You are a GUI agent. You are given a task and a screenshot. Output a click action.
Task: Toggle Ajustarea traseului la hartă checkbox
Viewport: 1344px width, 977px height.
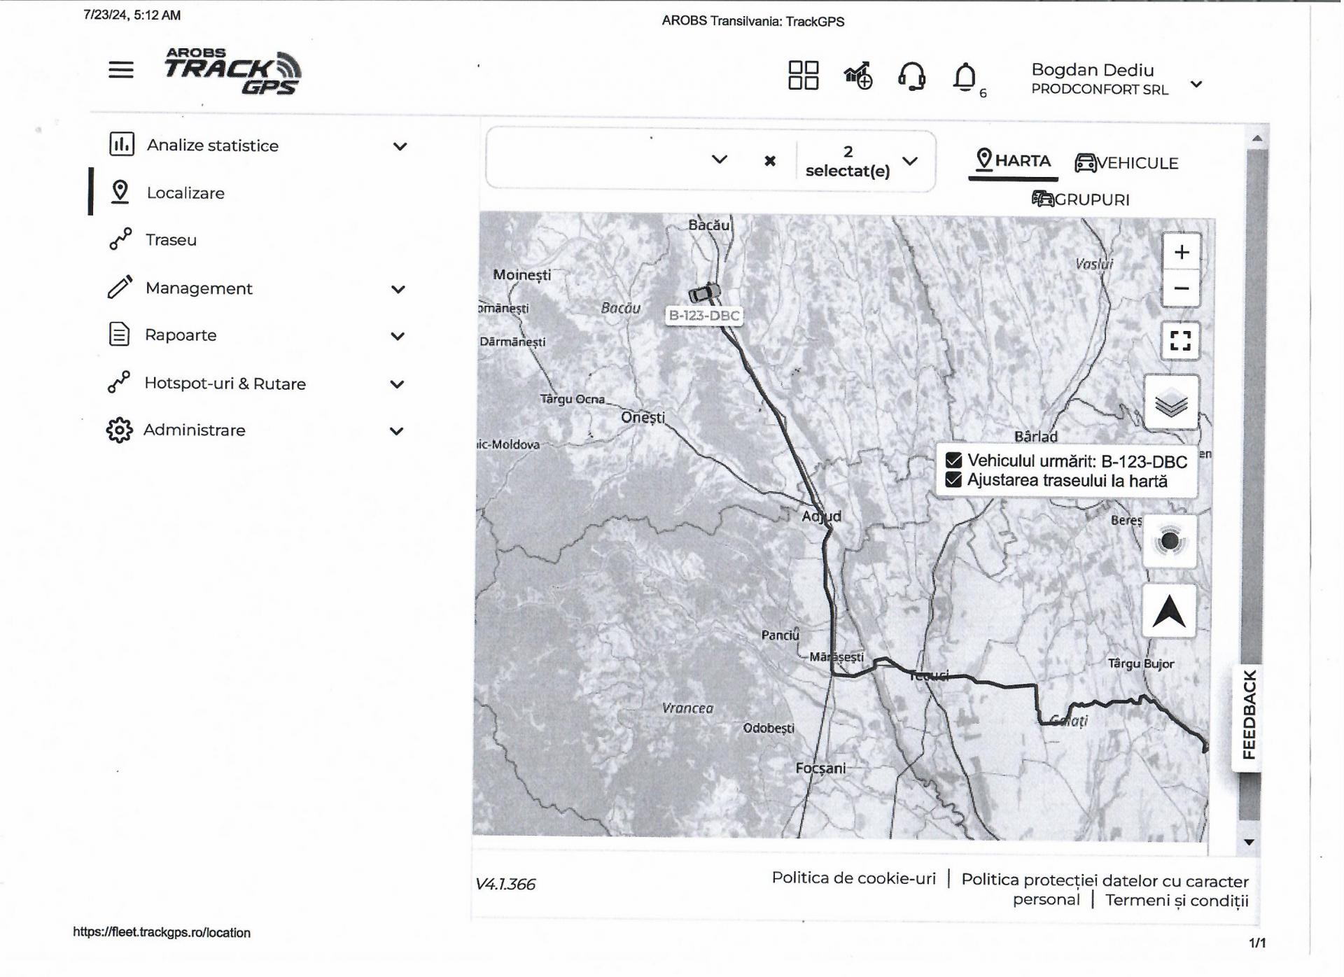point(953,480)
